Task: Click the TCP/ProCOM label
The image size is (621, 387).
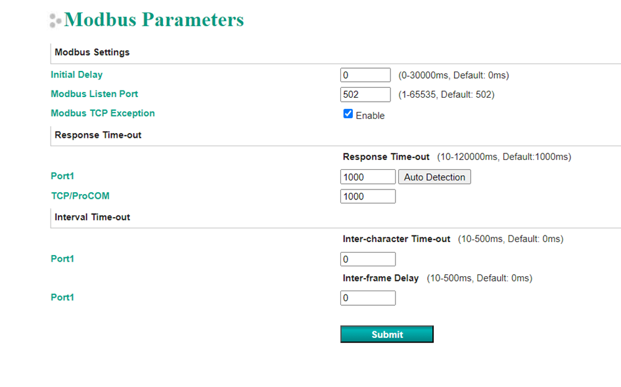Action: coord(80,196)
